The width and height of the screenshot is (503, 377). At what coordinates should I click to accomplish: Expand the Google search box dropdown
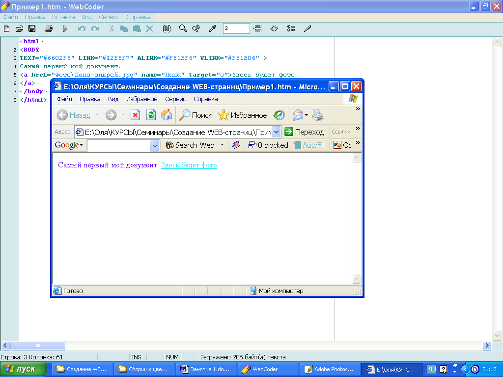point(155,146)
